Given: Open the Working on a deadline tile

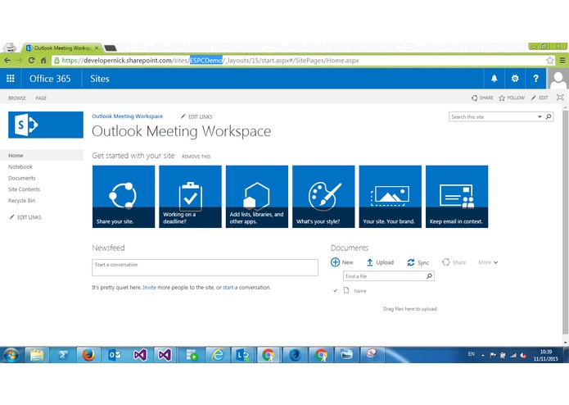Looking at the screenshot, I should [x=190, y=197].
